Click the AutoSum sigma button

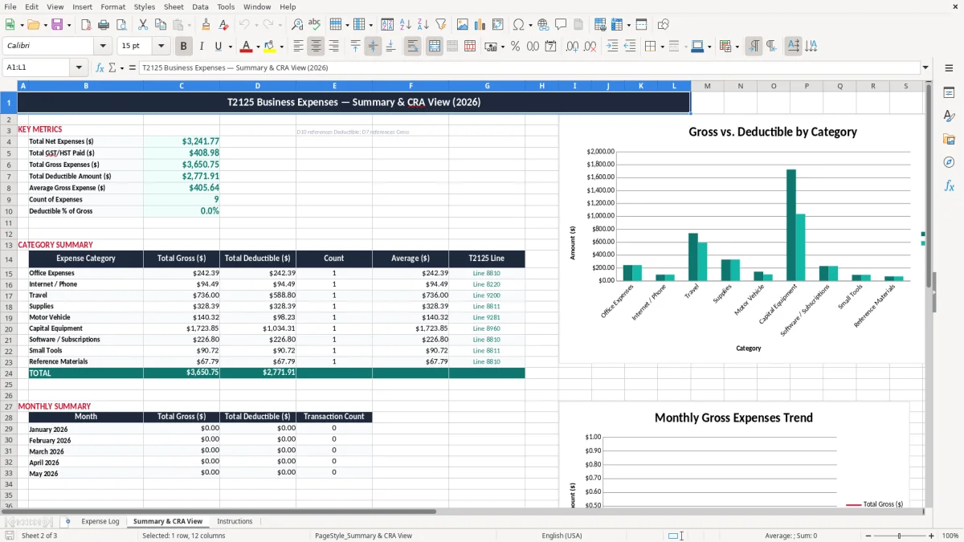[x=112, y=68]
